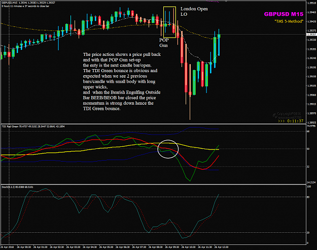Click the 26 Apr 00:30 time label
Viewport: 317px width, 250px height.
pos(24,247)
